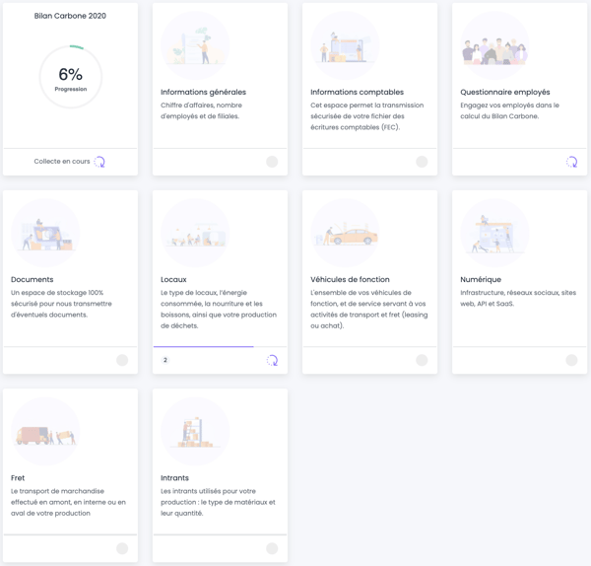Click the Intrants shelf illustration
Screen dimensions: 591x566
[x=195, y=431]
